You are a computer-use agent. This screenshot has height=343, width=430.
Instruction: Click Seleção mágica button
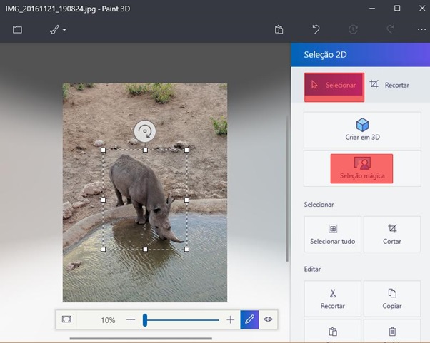(361, 168)
